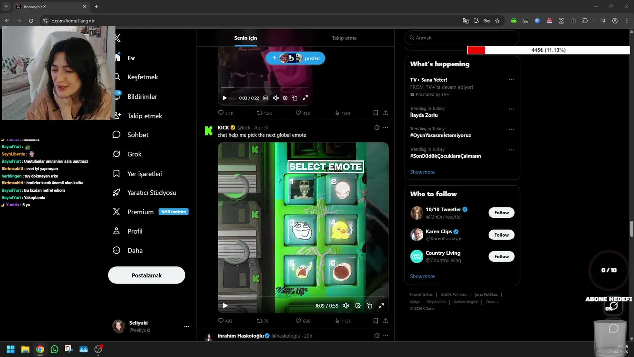
Task: Share the upper post with 15M views
Action: 386,113
